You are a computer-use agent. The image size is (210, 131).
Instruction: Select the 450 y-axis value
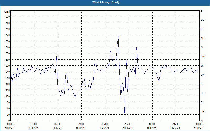(x=8, y=29)
